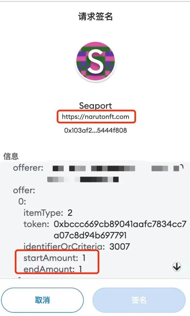Click the 信息 message section heading

click(x=11, y=156)
